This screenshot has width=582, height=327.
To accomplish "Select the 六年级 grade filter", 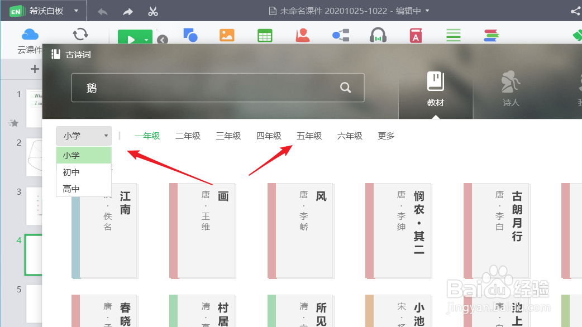I will (x=350, y=136).
